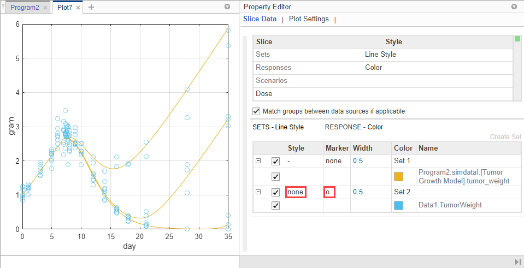This screenshot has width=524, height=268.
Task: Expand the collapsed panel arrow at bottom right
Action: click(517, 262)
